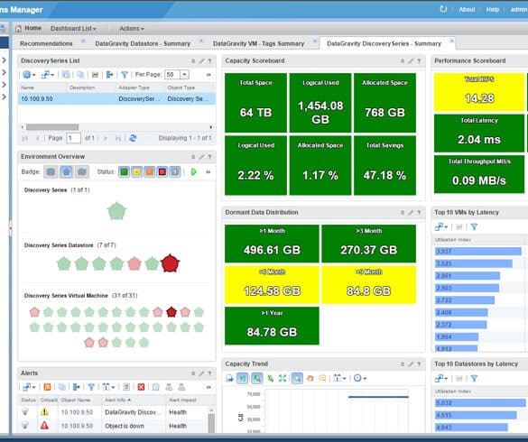Click the filter icon in Top 10 VMs by Latency
This screenshot has width=528, height=442.
(474, 227)
